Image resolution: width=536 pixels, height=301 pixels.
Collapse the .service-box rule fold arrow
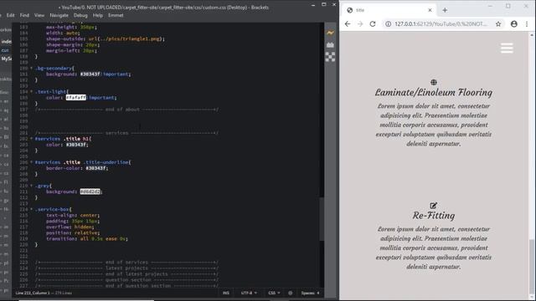[x=32, y=210]
